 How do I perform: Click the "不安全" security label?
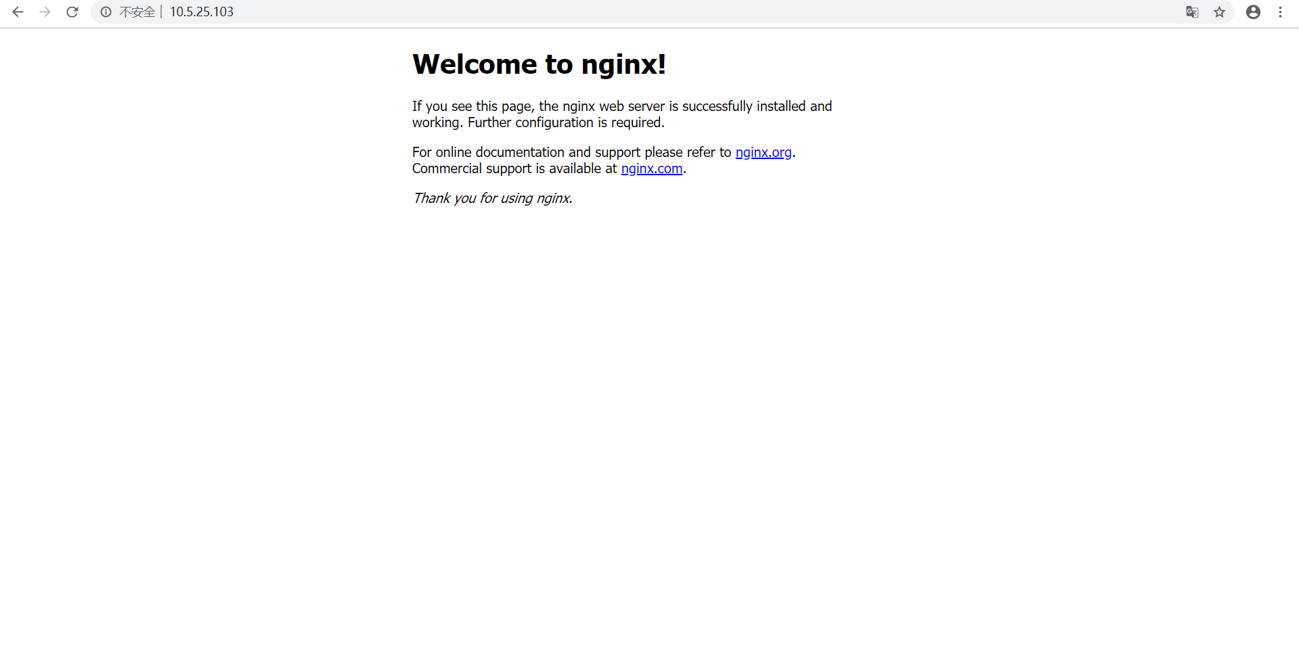point(137,12)
